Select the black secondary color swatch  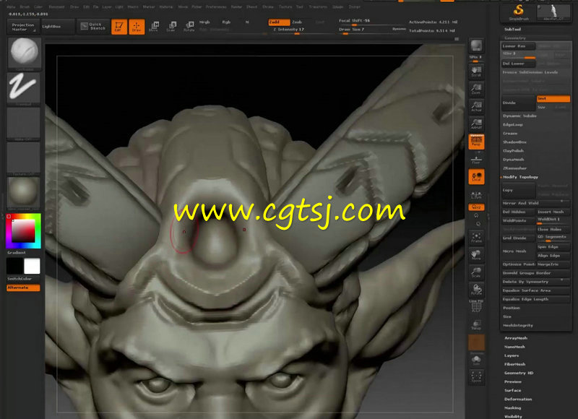[x=14, y=266]
